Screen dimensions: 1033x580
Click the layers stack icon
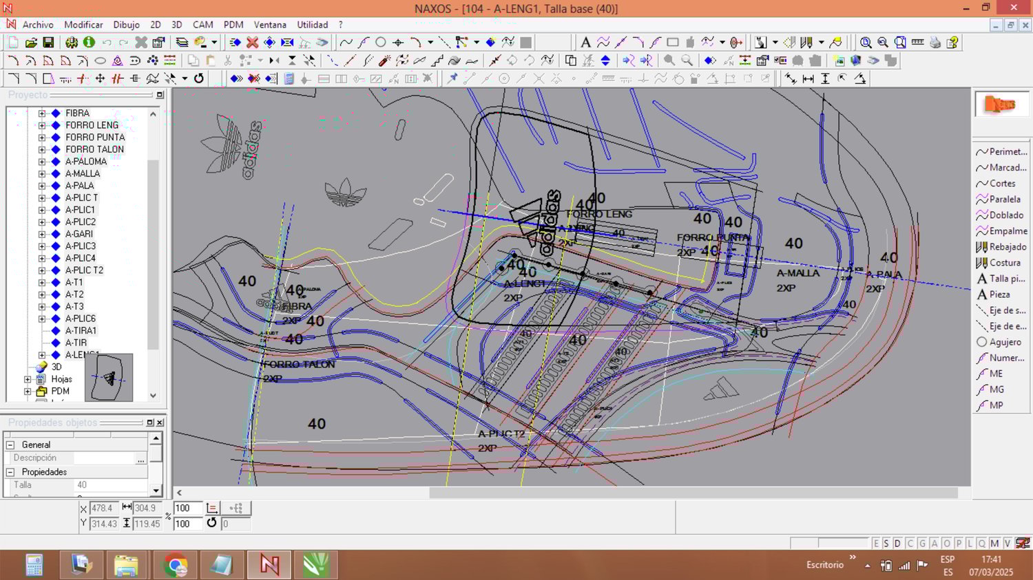182,43
